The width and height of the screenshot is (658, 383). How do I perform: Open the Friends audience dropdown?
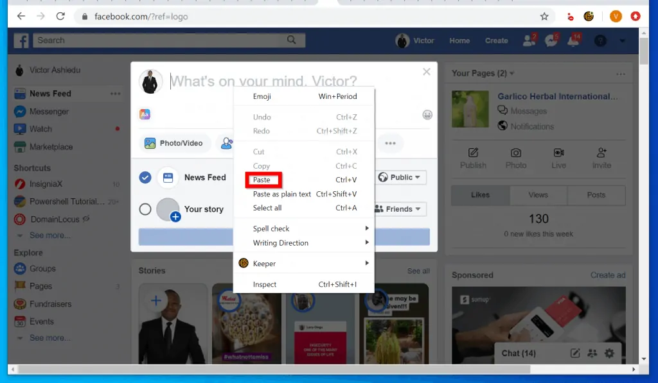coord(399,209)
